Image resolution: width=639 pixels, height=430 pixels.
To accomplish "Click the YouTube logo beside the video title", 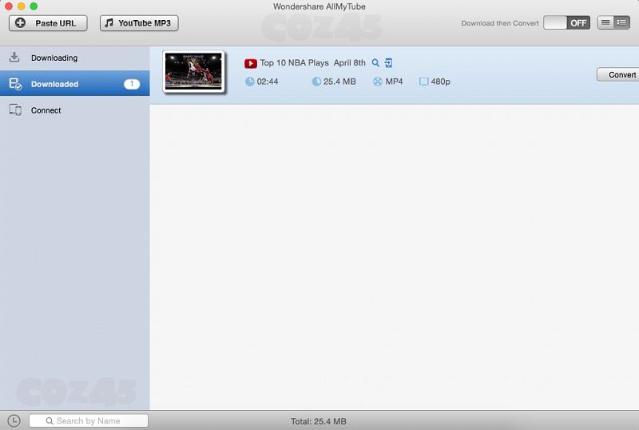I will tap(251, 63).
